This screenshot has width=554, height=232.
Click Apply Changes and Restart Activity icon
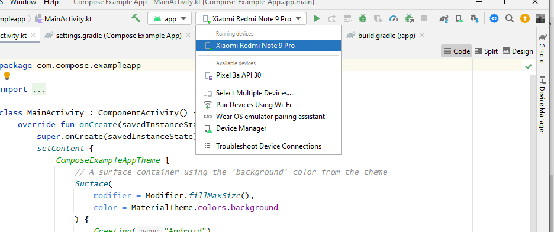click(332, 19)
